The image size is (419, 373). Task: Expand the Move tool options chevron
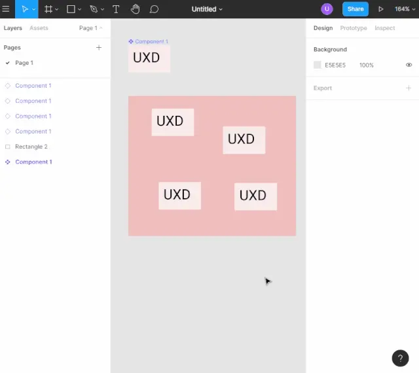[x=33, y=9]
